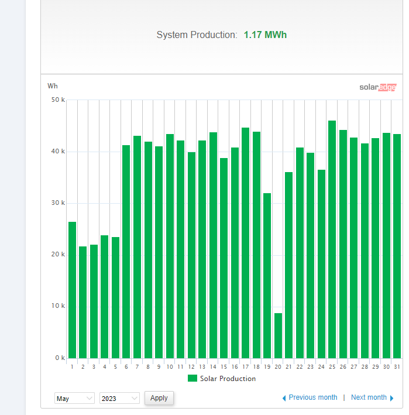Select the bar for day 4
This screenshot has width=409, height=415.
(x=105, y=297)
